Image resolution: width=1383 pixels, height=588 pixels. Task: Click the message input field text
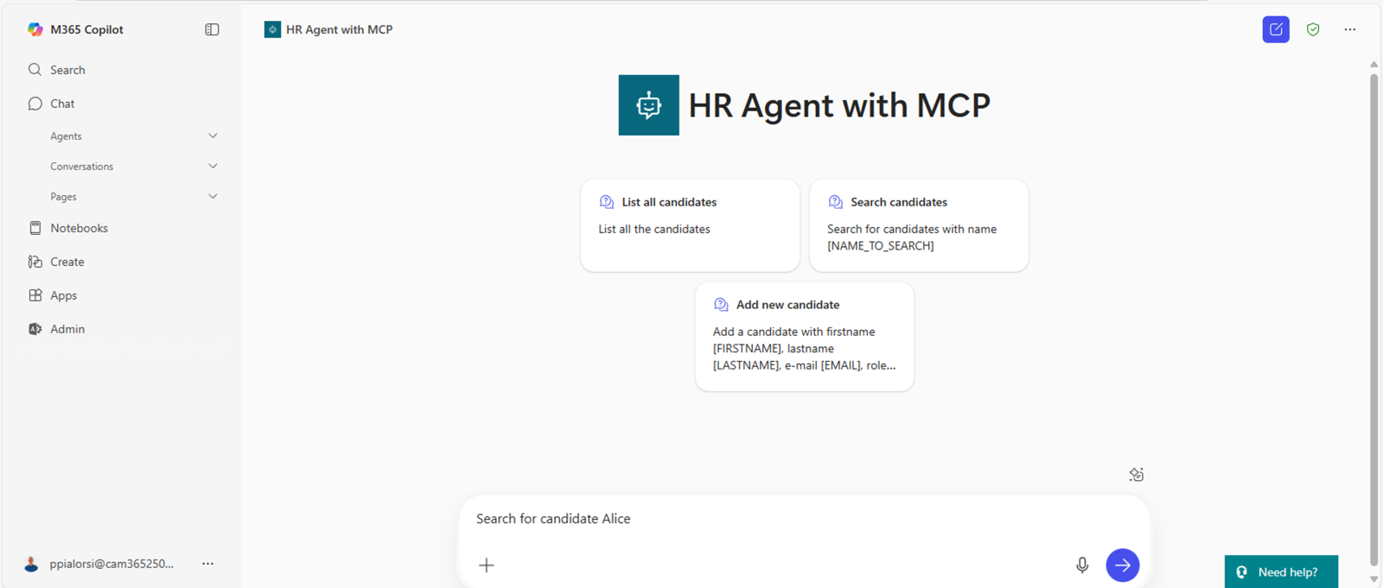click(x=553, y=519)
